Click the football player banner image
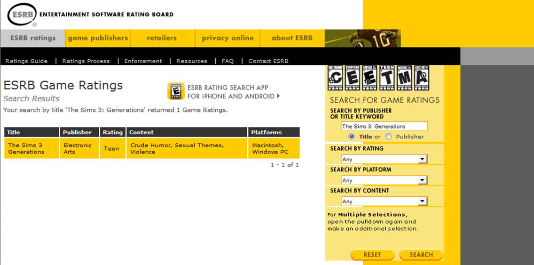The height and width of the screenshot is (265, 534). coord(363,38)
